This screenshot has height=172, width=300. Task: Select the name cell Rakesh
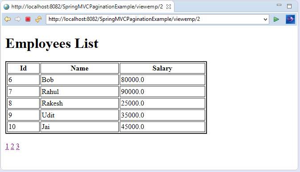tap(80, 103)
